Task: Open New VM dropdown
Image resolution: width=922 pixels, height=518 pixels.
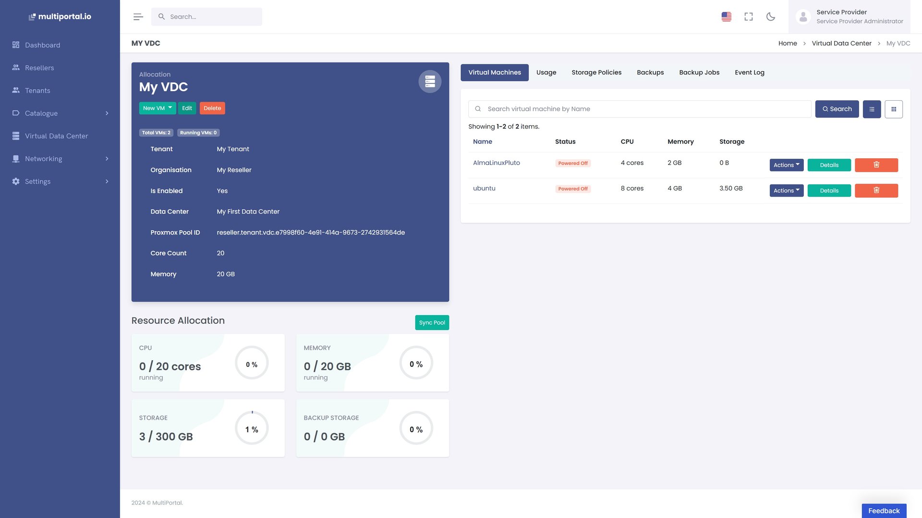Action: tap(157, 108)
